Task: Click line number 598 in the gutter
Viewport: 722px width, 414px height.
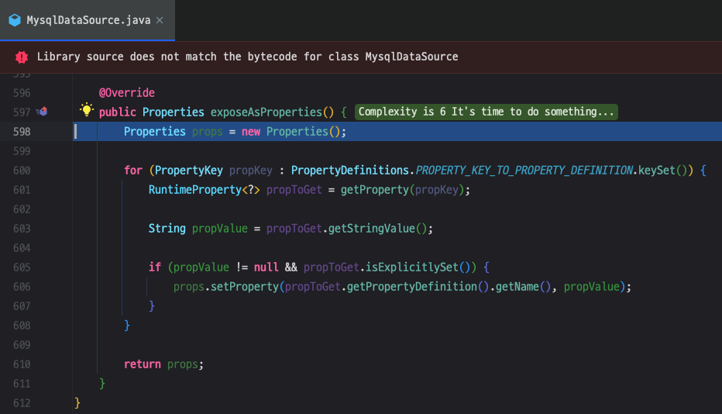Action: coord(22,132)
